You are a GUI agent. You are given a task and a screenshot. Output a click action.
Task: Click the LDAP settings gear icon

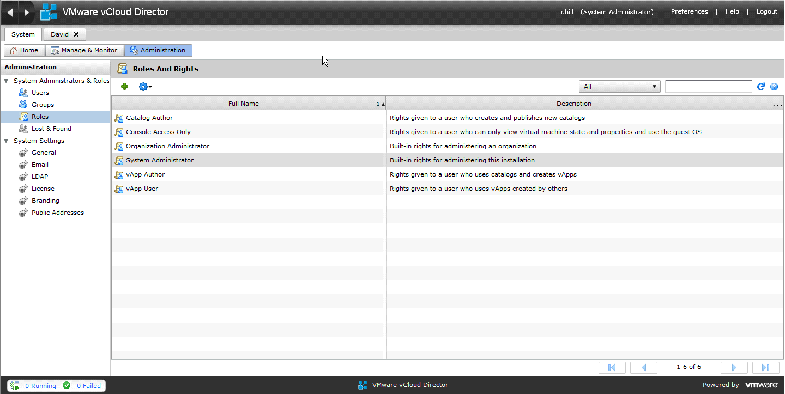23,177
